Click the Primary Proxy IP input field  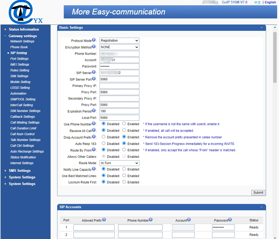point(119,86)
